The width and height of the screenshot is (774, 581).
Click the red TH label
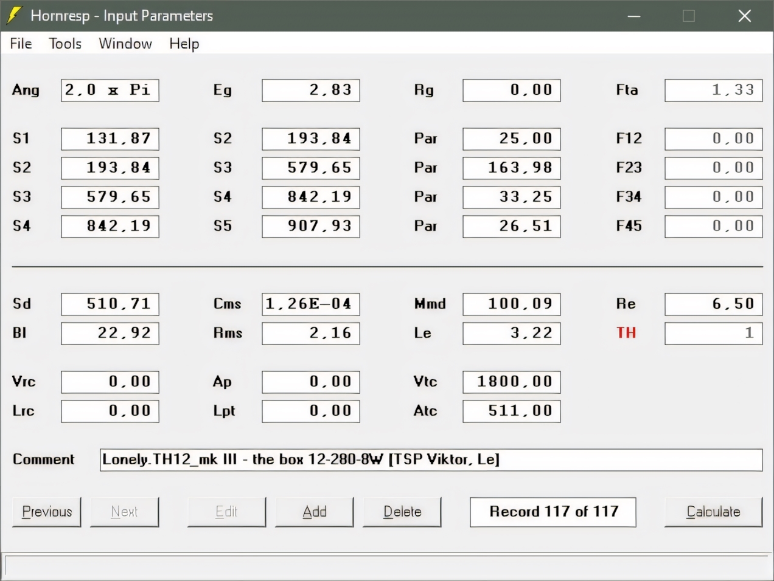pos(626,332)
